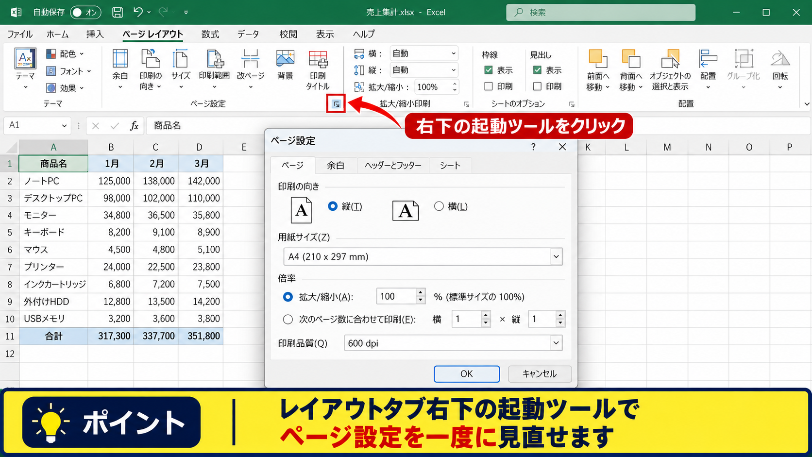Expand the Name Box dropdown arrow
Screen dimensions: 812x457
pos(64,126)
